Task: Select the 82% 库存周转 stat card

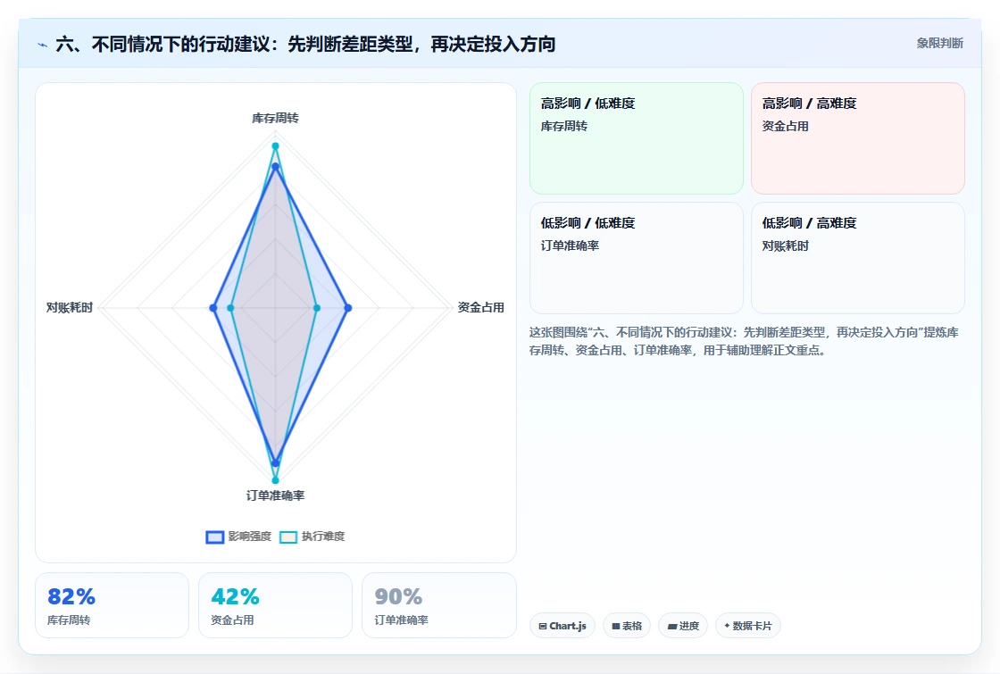Action: click(112, 605)
